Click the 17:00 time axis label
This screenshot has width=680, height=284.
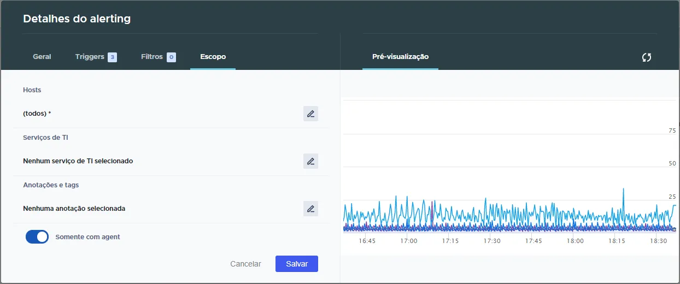coord(408,241)
